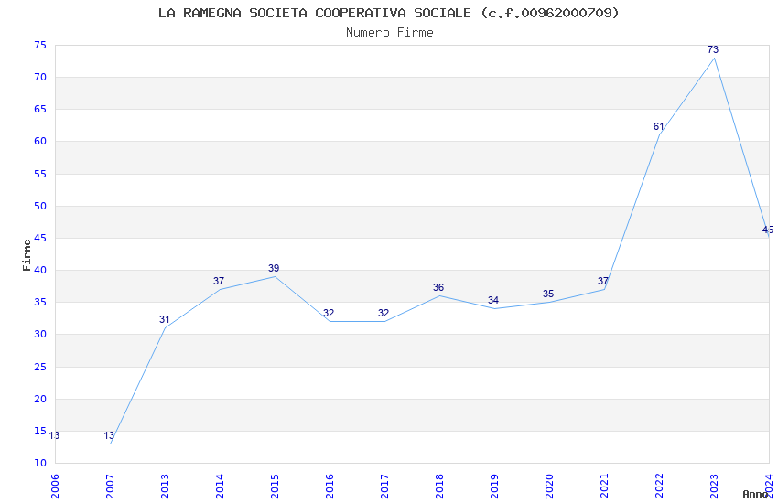Click the 2017 year label

(384, 487)
